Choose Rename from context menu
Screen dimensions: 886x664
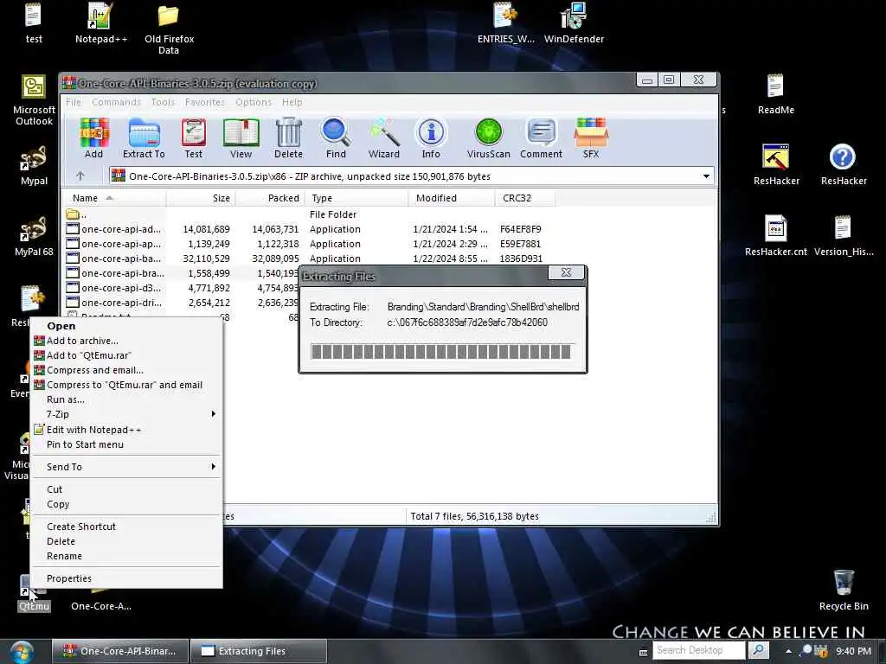pyautogui.click(x=125, y=556)
